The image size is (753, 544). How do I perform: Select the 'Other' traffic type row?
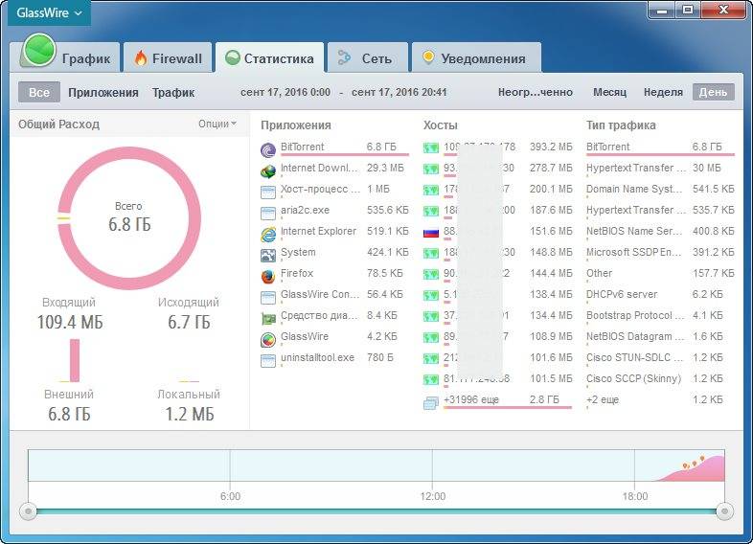(x=660, y=273)
